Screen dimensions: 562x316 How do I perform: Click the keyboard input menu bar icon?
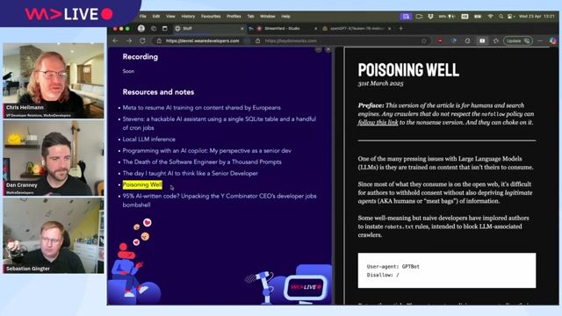tap(465, 17)
